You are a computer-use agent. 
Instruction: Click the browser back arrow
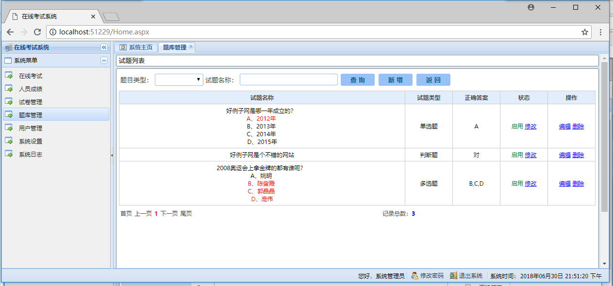point(10,32)
